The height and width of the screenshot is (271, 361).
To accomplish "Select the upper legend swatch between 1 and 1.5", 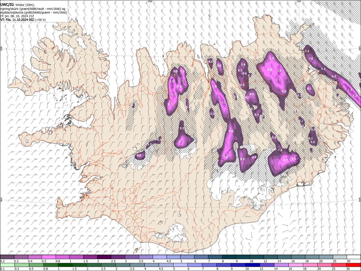I will (76, 257).
